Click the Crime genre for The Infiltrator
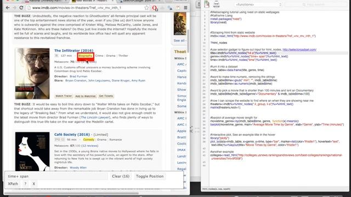Screen dimensions: 351x197 (x=99, y=56)
